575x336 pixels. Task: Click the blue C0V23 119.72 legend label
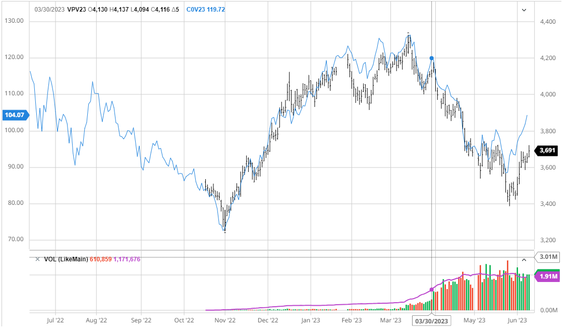[x=206, y=10]
